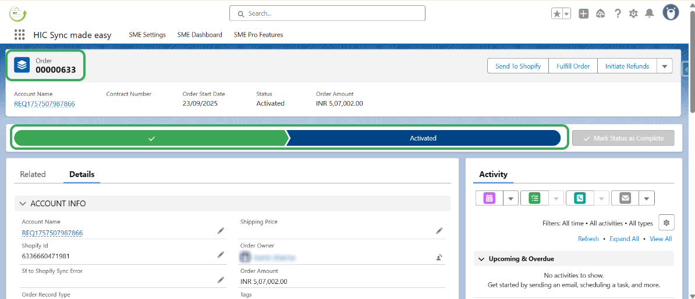
Task: Click Change Owner icon for Order Owner
Action: pos(439,257)
